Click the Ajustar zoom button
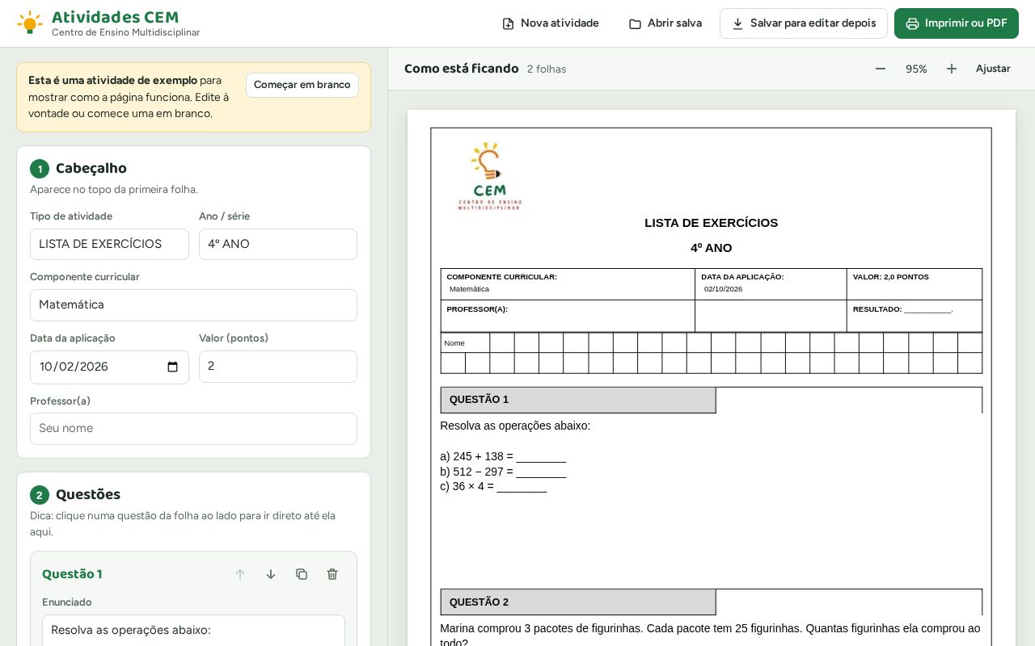 [x=993, y=69]
